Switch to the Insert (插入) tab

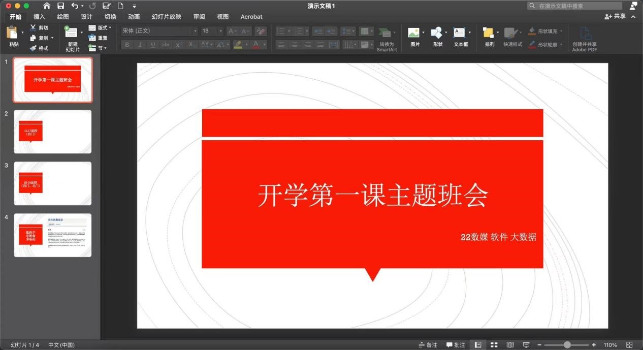tap(39, 17)
